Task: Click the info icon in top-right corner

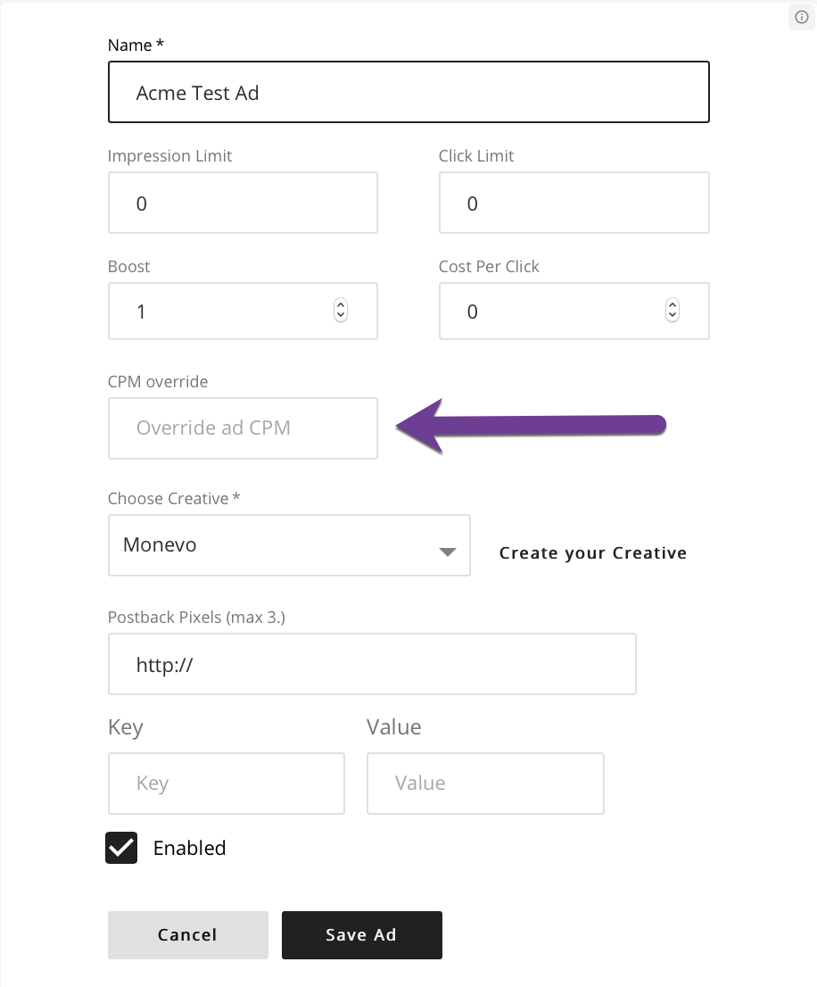Action: click(801, 17)
